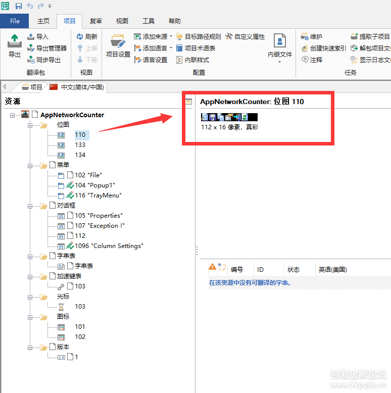The width and height of the screenshot is (391, 393).
Task: Click the 刷新 refresh button
Action: (87, 36)
